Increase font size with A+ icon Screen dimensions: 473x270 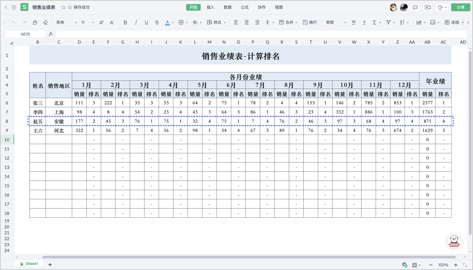coord(102,22)
